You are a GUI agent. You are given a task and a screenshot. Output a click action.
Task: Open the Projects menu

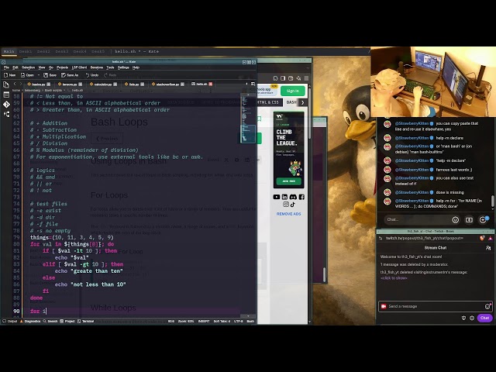click(62, 67)
